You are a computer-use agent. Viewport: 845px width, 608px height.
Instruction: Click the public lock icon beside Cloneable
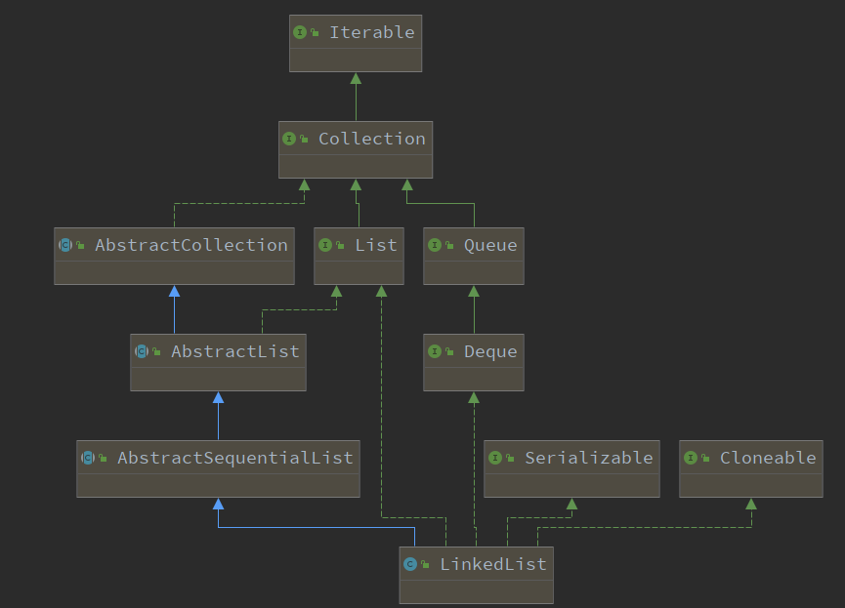705,459
